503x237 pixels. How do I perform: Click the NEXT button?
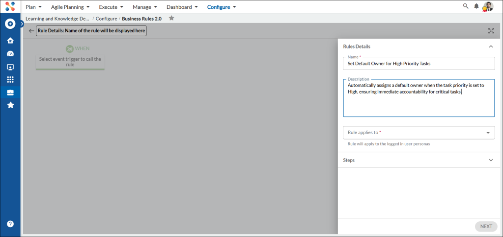(486, 226)
